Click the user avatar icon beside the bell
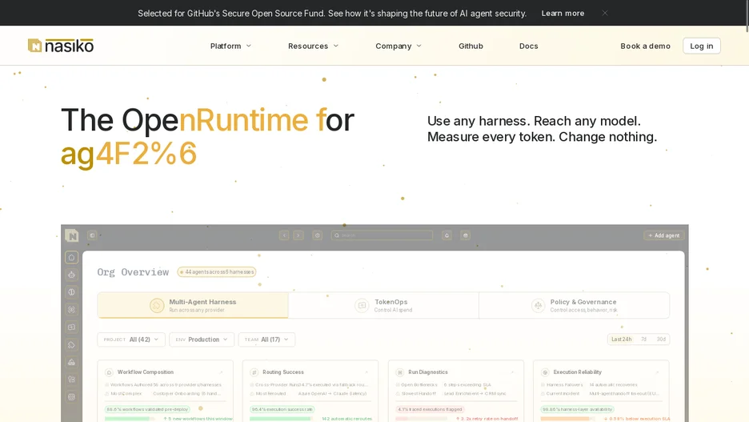This screenshot has width=749, height=422. tap(465, 235)
